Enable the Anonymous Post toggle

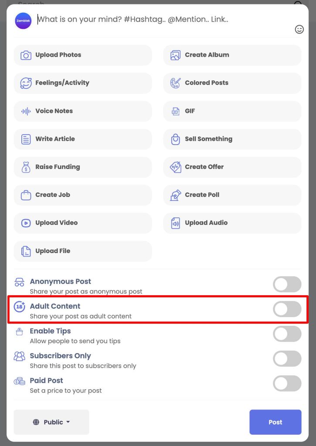[287, 284]
